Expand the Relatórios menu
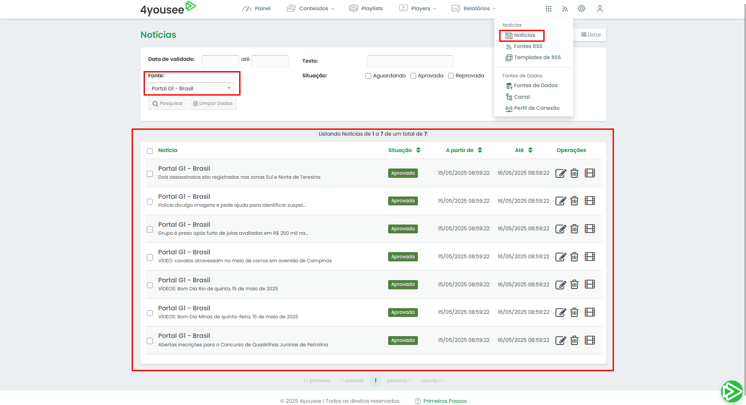 [473, 8]
